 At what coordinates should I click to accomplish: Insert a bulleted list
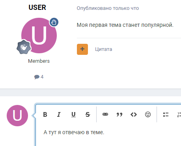coord(166,114)
